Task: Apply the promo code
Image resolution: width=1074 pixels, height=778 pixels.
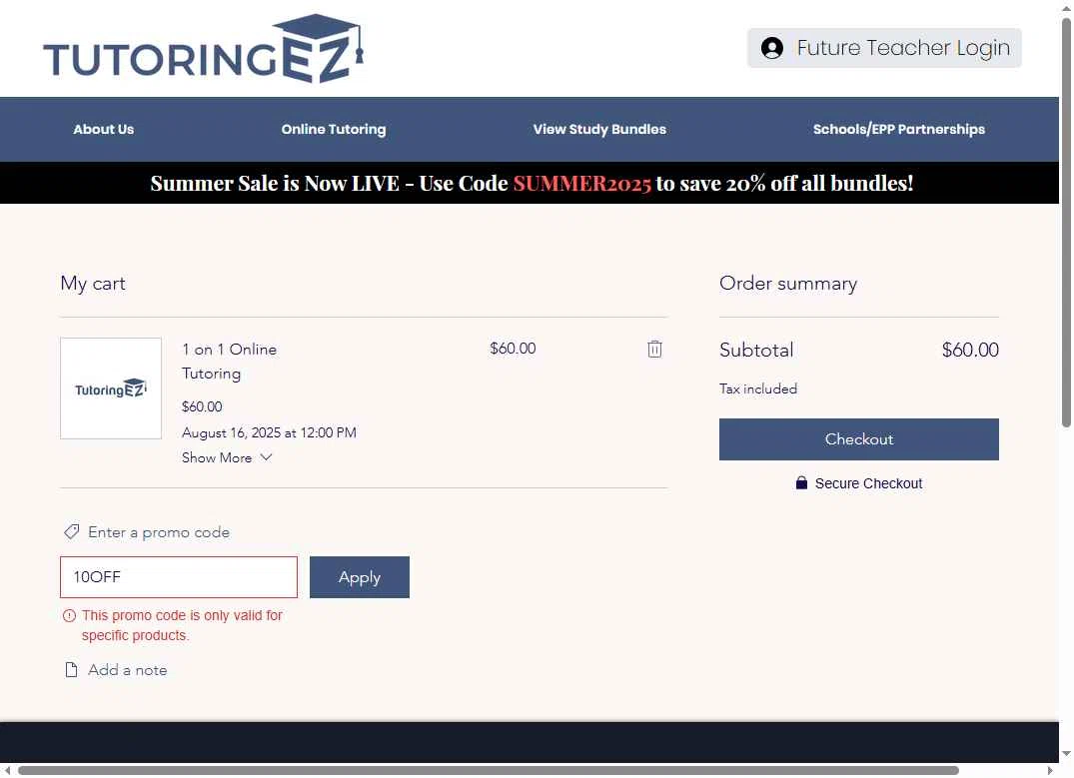Action: (360, 577)
